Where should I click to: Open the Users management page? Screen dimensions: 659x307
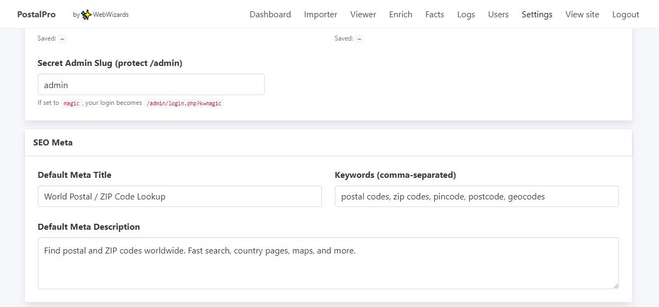point(498,15)
